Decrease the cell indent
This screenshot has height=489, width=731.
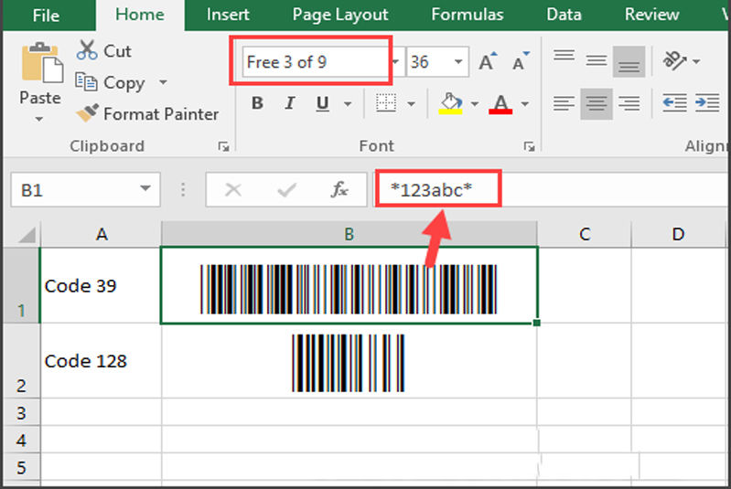pos(674,103)
